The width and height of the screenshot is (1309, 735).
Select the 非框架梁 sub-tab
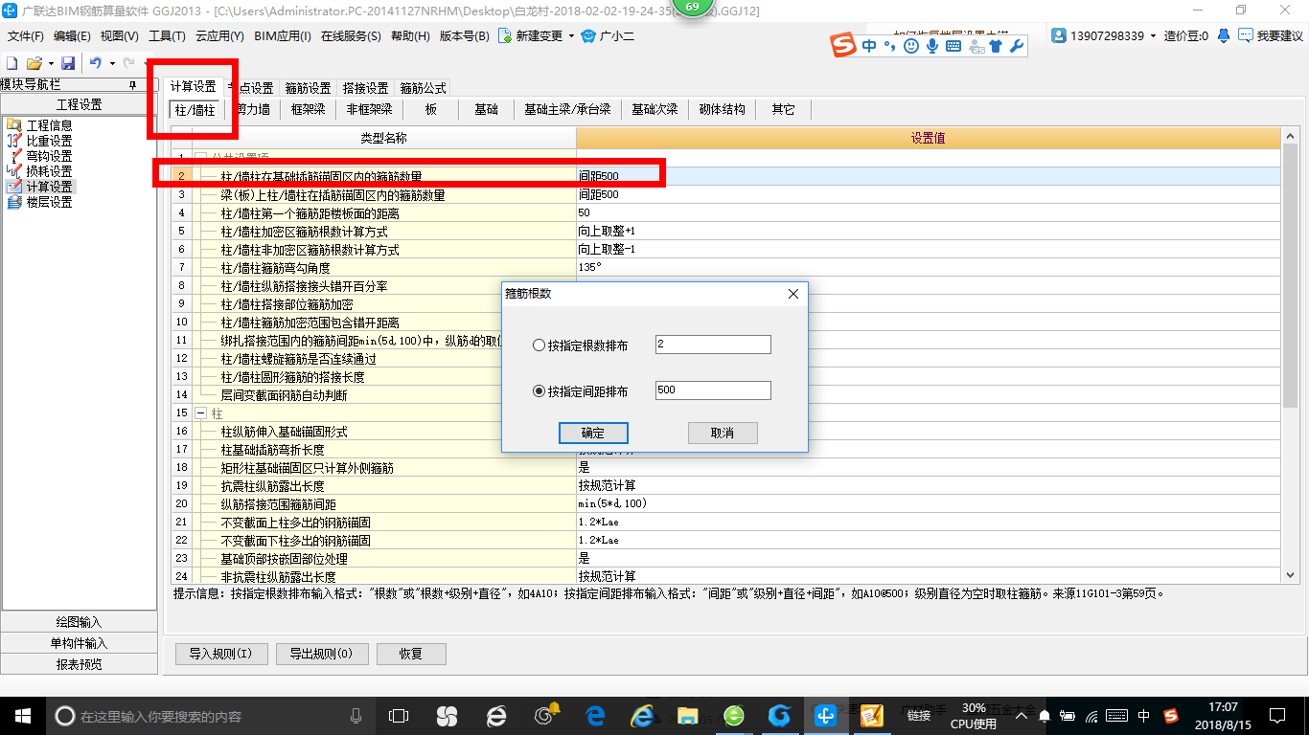[x=370, y=110]
